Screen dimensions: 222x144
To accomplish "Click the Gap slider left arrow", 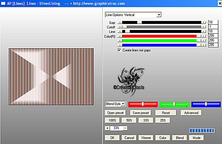I will [x=120, y=22].
